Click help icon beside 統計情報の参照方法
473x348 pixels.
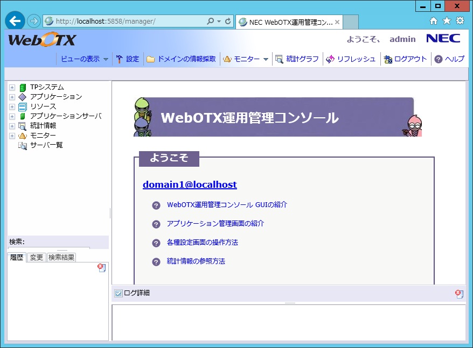[156, 262]
